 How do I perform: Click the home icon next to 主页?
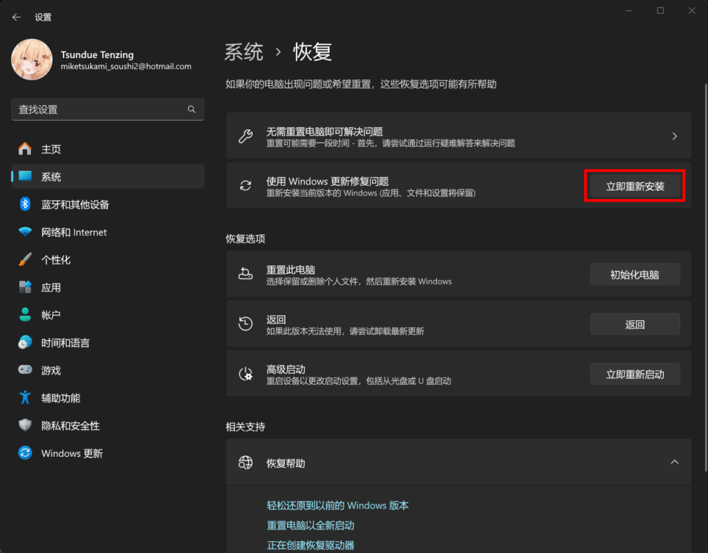(x=25, y=149)
